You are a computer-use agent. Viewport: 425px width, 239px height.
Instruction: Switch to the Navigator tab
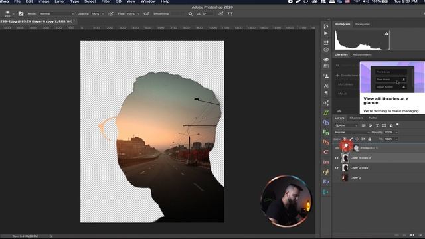pos(363,24)
